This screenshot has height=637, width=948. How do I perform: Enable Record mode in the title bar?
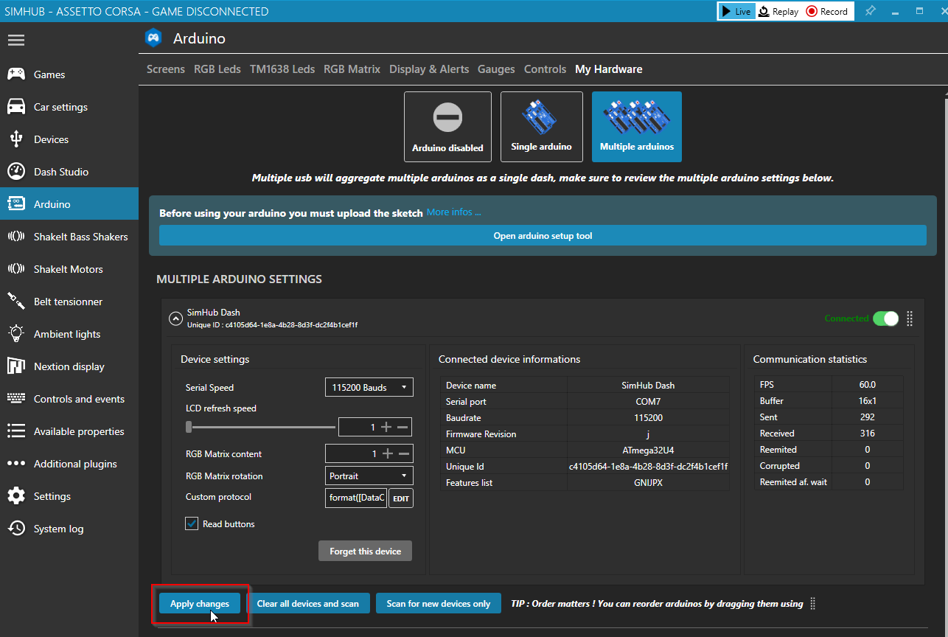(827, 11)
